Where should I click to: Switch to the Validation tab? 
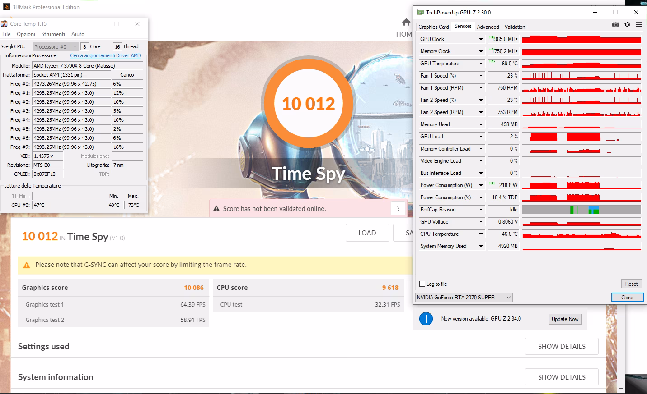(x=515, y=27)
